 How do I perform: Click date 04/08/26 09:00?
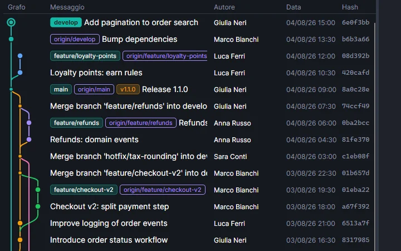pos(311,90)
